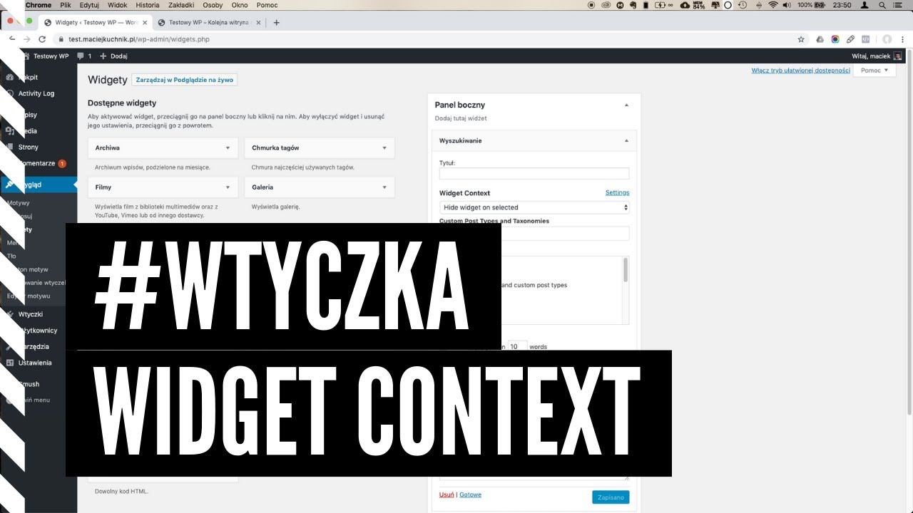Expand the Archiwa widget arrow
Viewport: 913px width, 513px height.
point(228,148)
